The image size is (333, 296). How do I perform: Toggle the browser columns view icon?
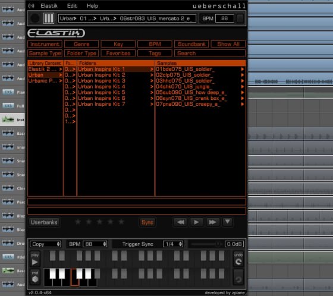coord(49,18)
